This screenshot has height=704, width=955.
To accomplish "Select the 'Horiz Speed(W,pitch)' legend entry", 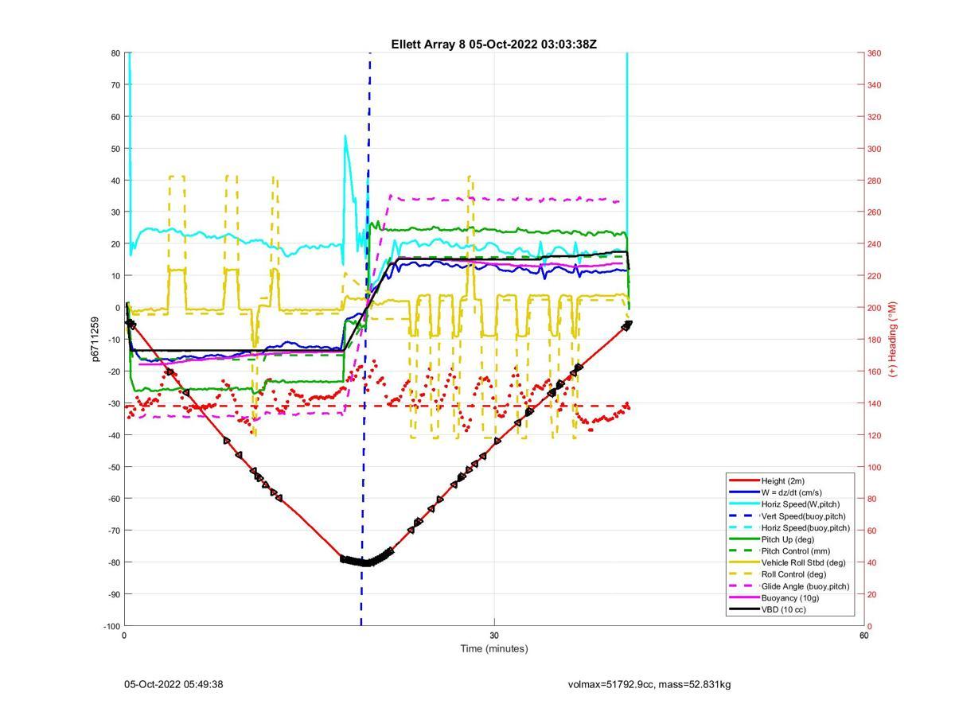I will (800, 504).
